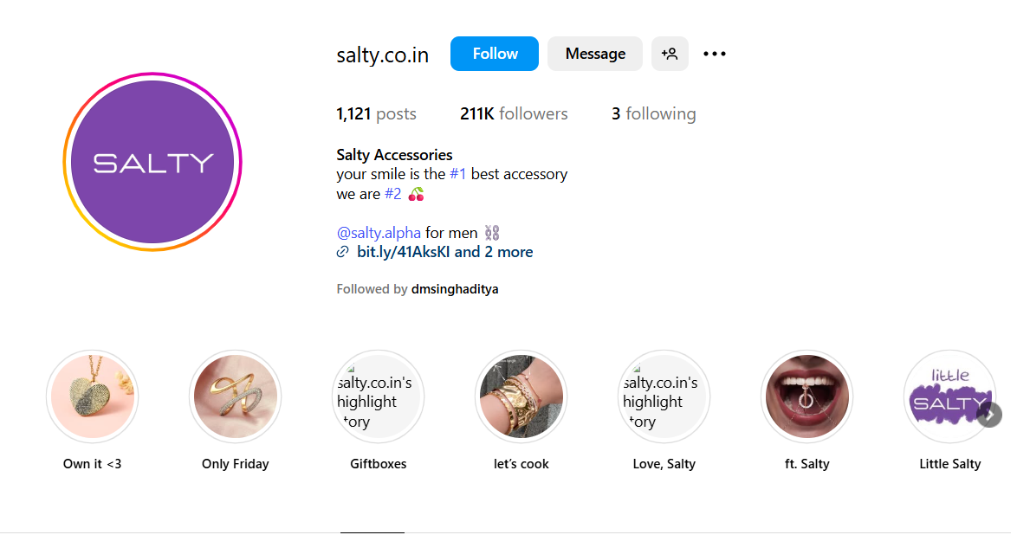Open the Salty profile picture story
The width and height of the screenshot is (1030, 535).
[x=152, y=162]
